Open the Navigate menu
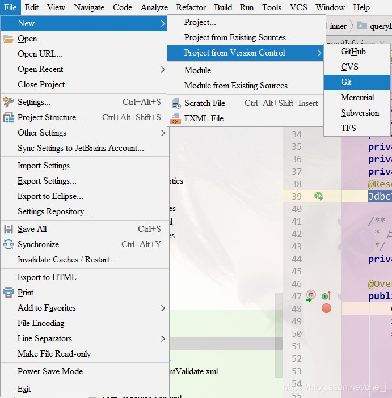 pos(89,7)
